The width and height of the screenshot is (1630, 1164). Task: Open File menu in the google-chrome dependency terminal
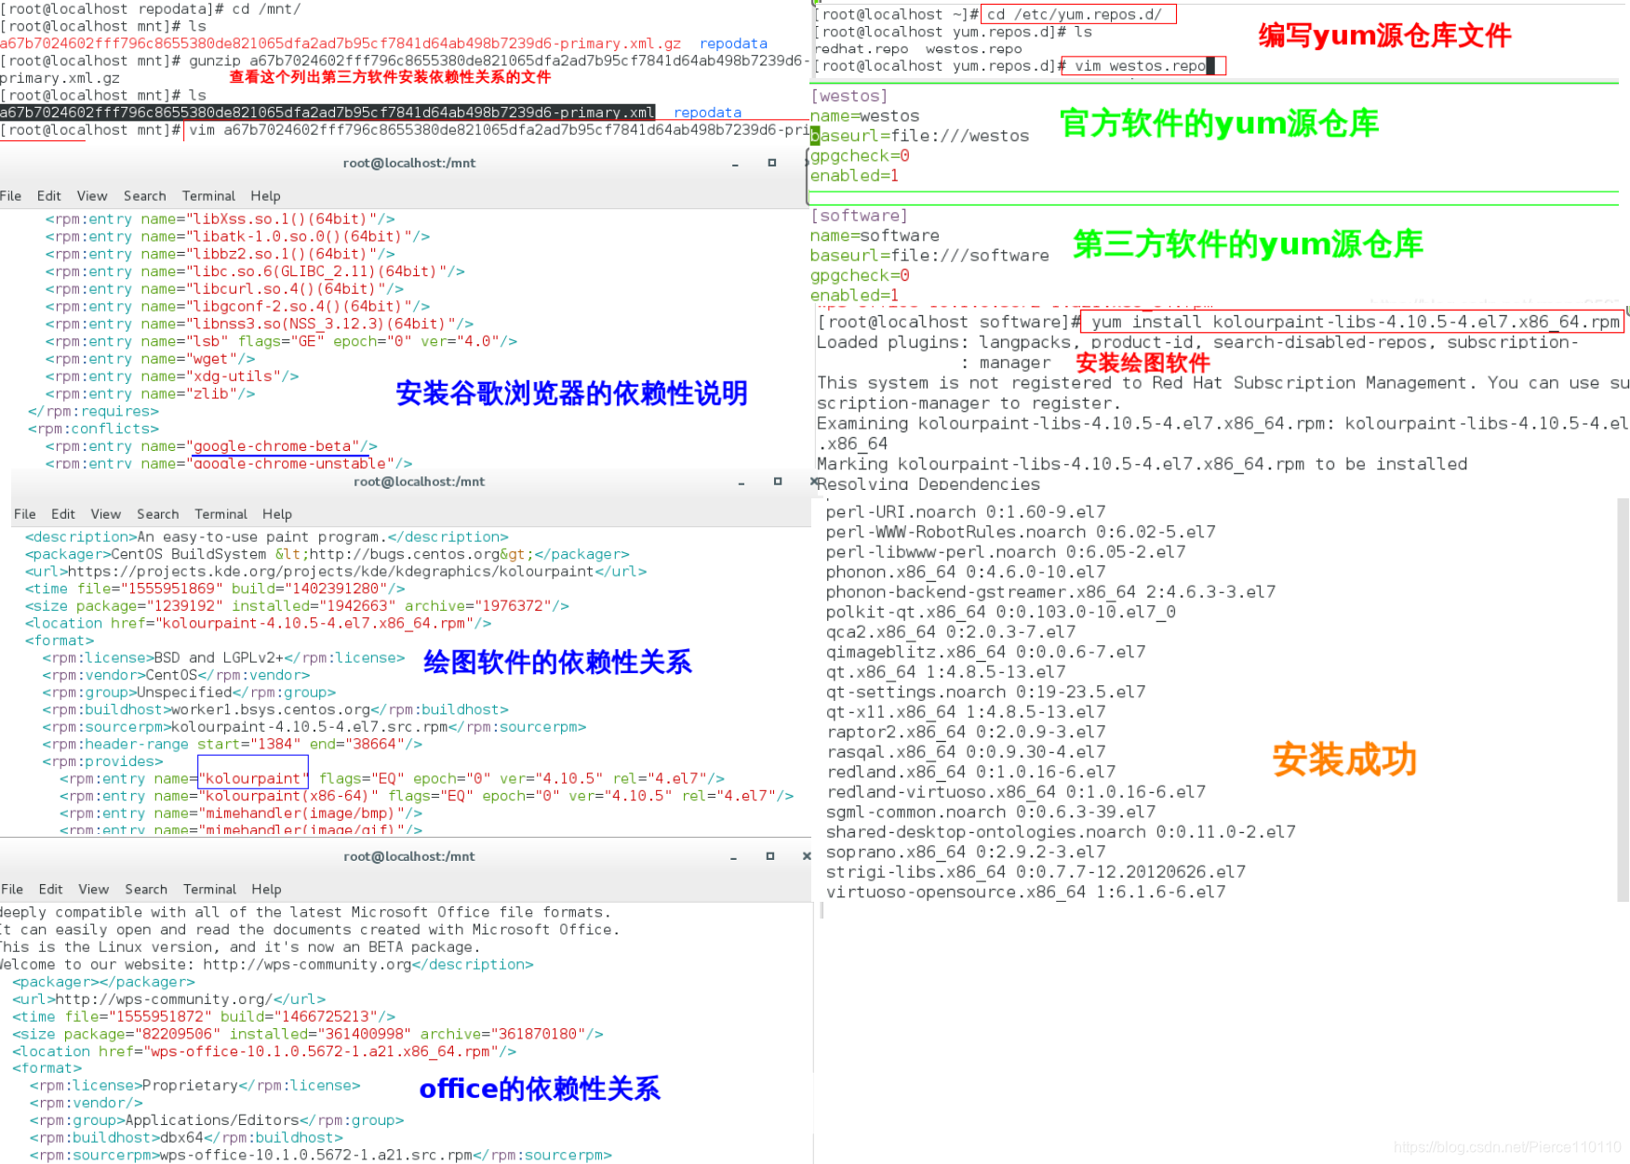pos(11,196)
